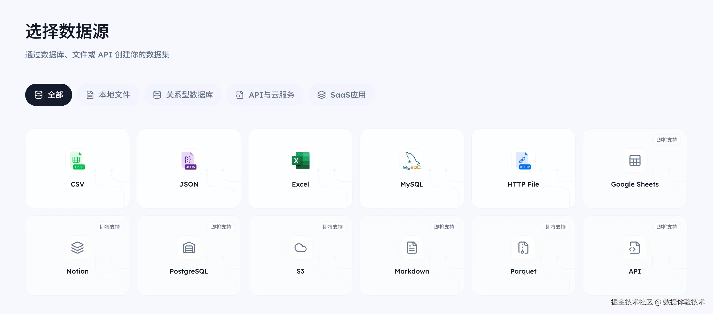Click the 即将支持 badge on API card
Viewport: 713px width, 314px height.
(667, 227)
